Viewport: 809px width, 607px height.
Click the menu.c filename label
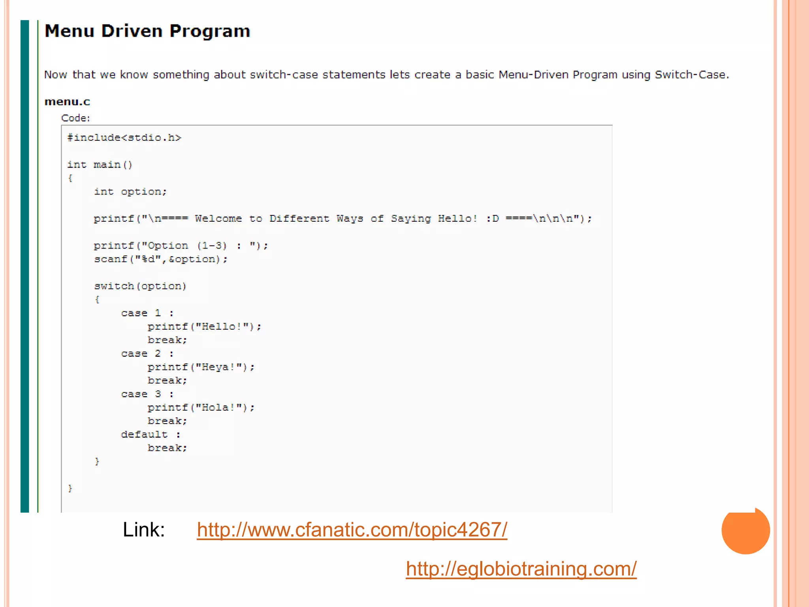67,102
